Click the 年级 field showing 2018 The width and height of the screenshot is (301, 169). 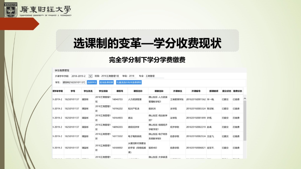132,76
